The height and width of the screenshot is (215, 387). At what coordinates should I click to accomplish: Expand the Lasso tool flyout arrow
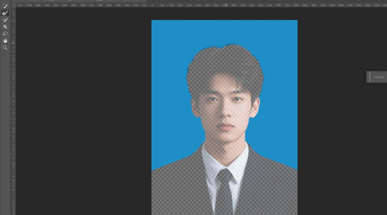(8, 35)
